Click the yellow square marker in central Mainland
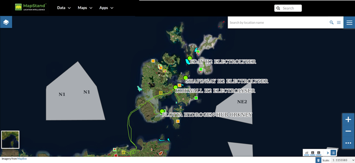 (x=161, y=93)
